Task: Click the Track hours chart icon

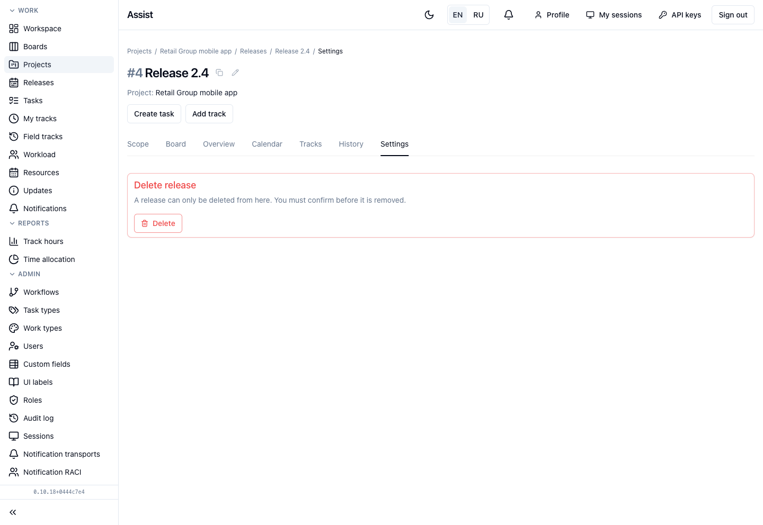Action: (14, 241)
